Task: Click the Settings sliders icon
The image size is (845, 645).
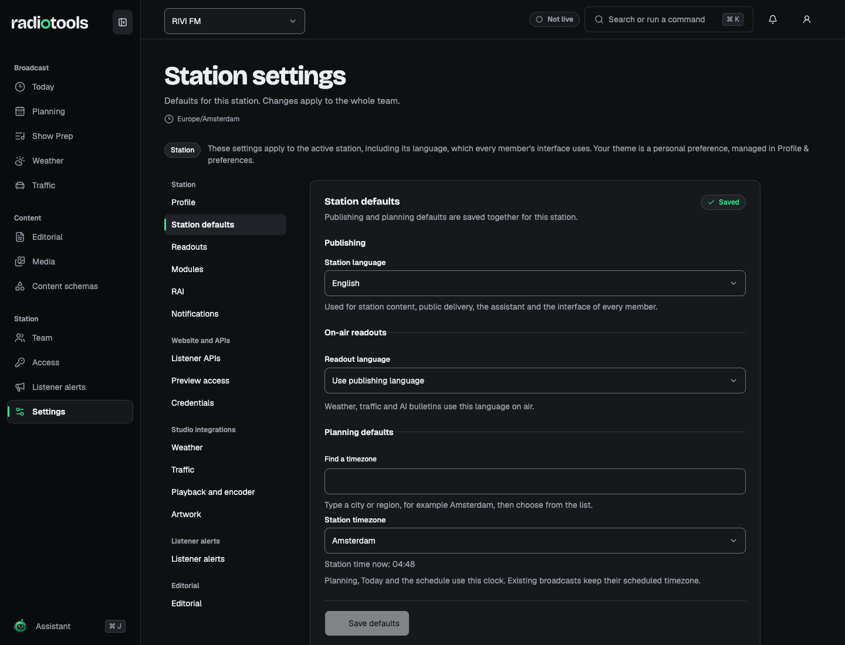Action: 20,412
